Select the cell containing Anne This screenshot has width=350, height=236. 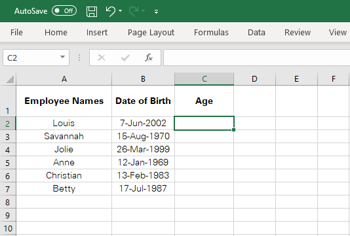tap(64, 163)
